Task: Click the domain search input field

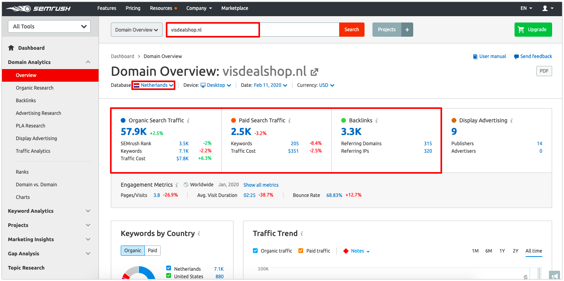Action: click(x=213, y=30)
